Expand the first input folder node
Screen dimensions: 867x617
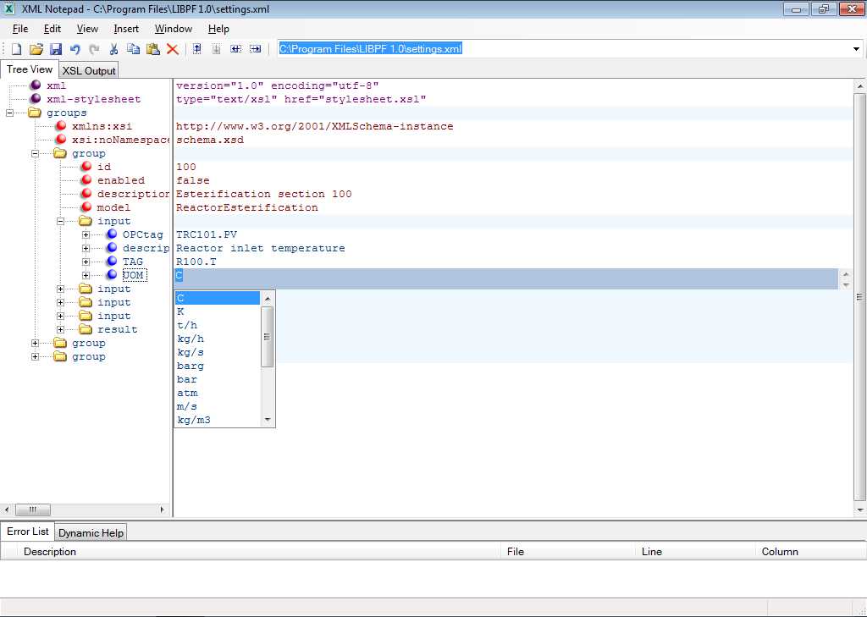coord(59,289)
